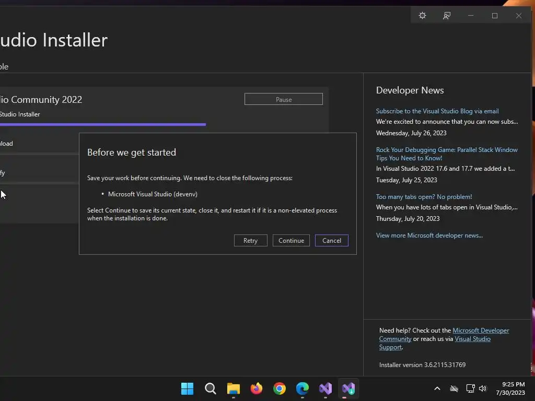Switch to Visual Studio in the taskbar
535x401 pixels.
tap(325, 388)
